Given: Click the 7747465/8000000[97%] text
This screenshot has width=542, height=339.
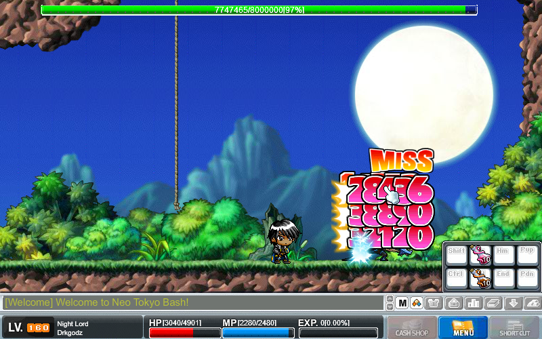Looking at the screenshot, I should click(259, 10).
